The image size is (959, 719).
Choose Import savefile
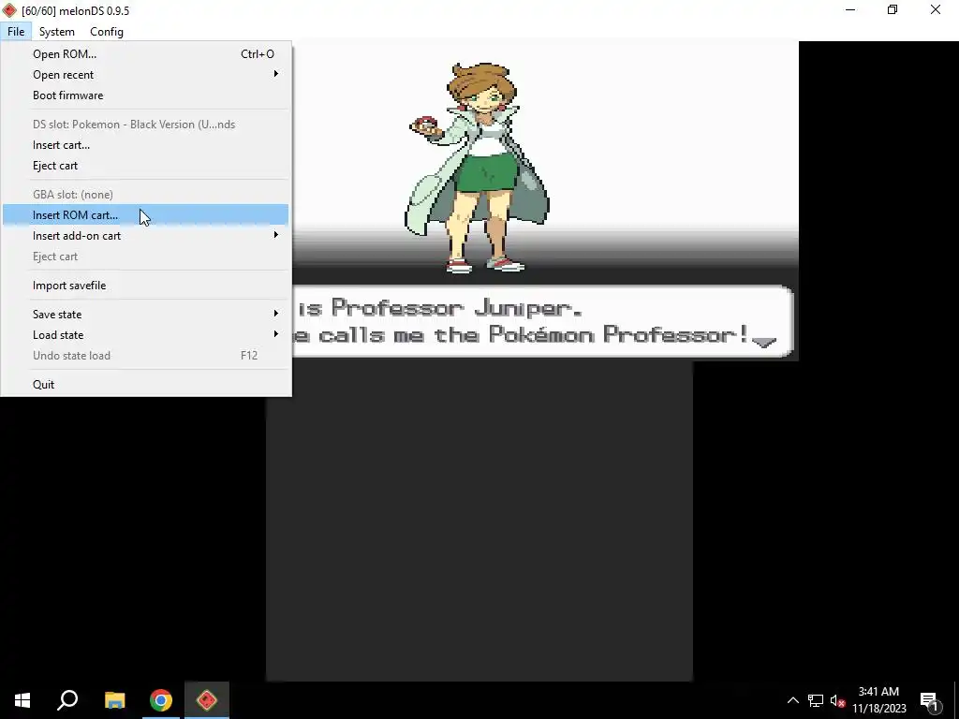pyautogui.click(x=145, y=286)
